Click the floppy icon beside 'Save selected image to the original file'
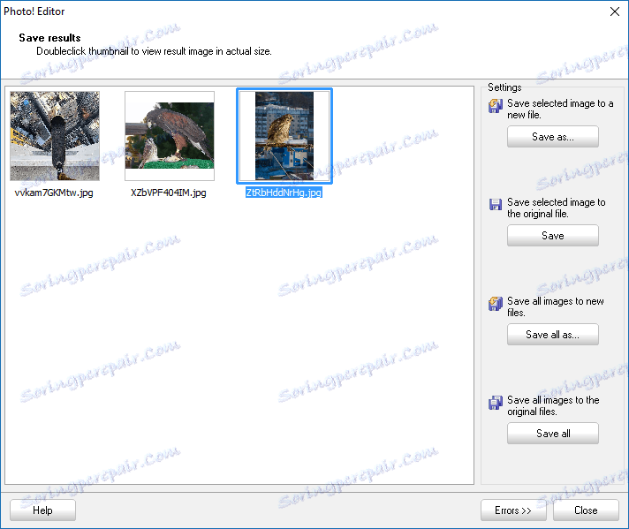Screen dimensions: 629x529 pos(496,205)
